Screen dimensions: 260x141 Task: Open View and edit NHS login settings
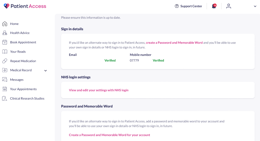coord(99,90)
